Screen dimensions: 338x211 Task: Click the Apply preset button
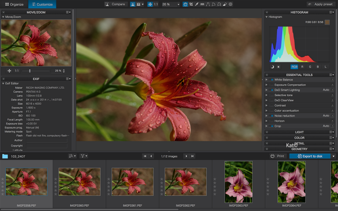click(x=321, y=4)
